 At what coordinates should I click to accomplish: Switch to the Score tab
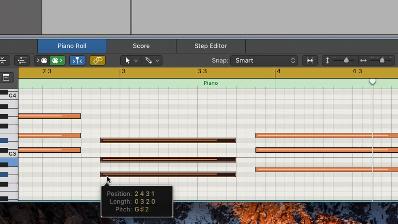click(x=141, y=46)
